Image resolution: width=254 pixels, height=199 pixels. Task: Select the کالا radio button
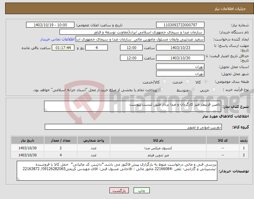[x=206, y=82]
